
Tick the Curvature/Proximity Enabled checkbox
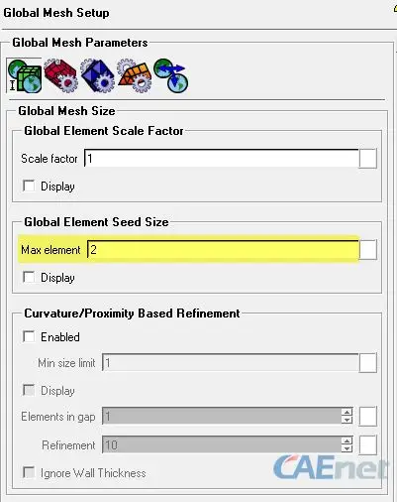click(29, 337)
